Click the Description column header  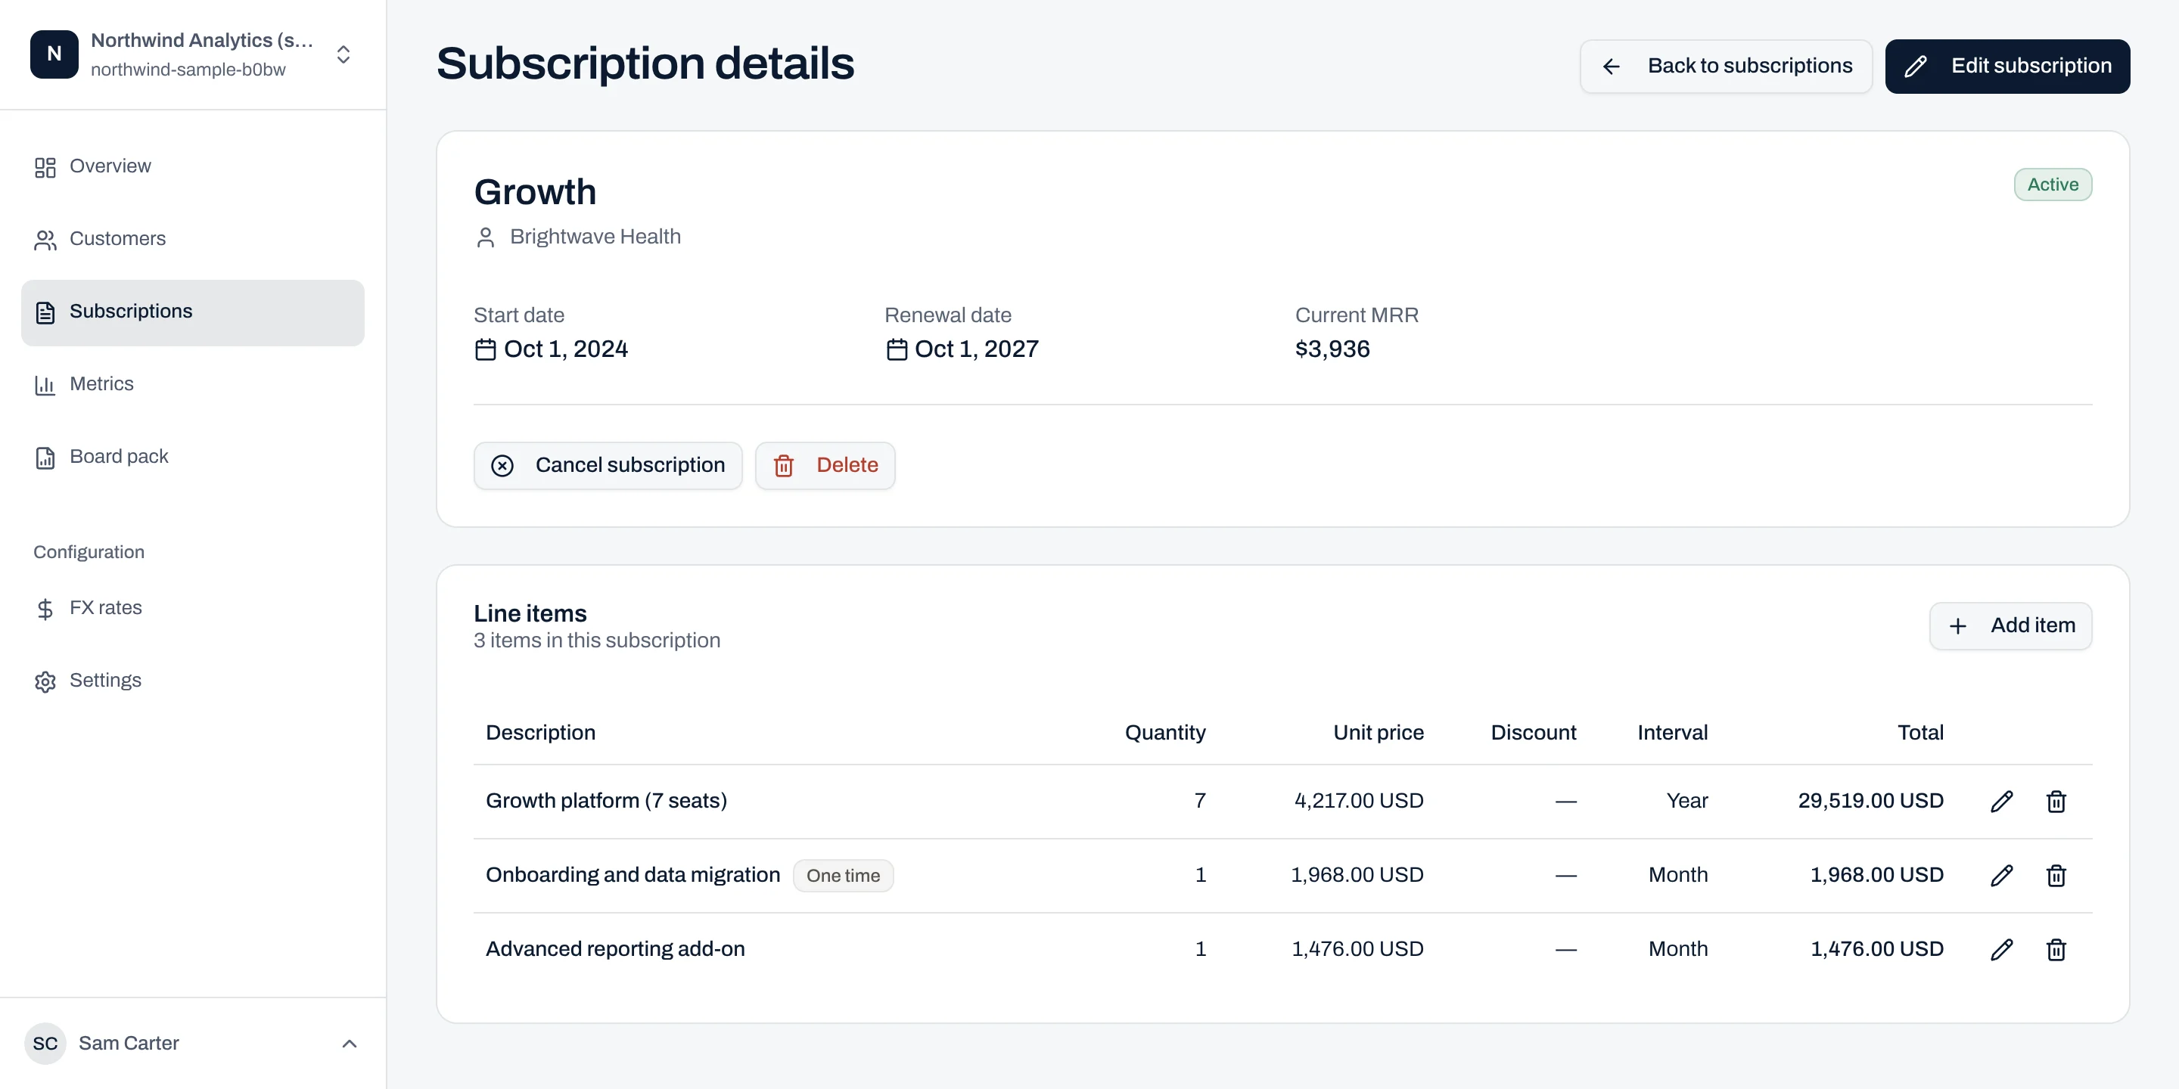coord(540,733)
